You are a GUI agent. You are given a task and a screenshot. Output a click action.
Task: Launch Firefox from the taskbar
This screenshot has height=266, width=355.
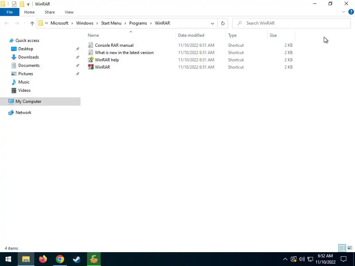[43, 259]
